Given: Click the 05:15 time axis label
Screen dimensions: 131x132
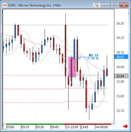Looking at the screenshot, I should [25, 127].
